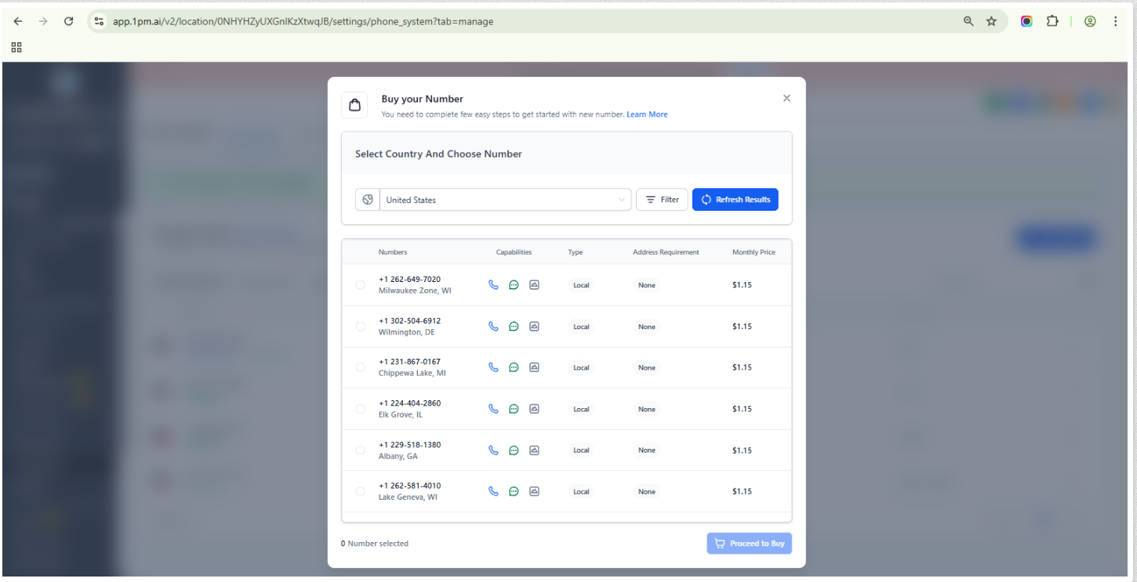Open browser extensions puzzle icon
Viewport: 1137px width, 582px height.
coord(1052,21)
